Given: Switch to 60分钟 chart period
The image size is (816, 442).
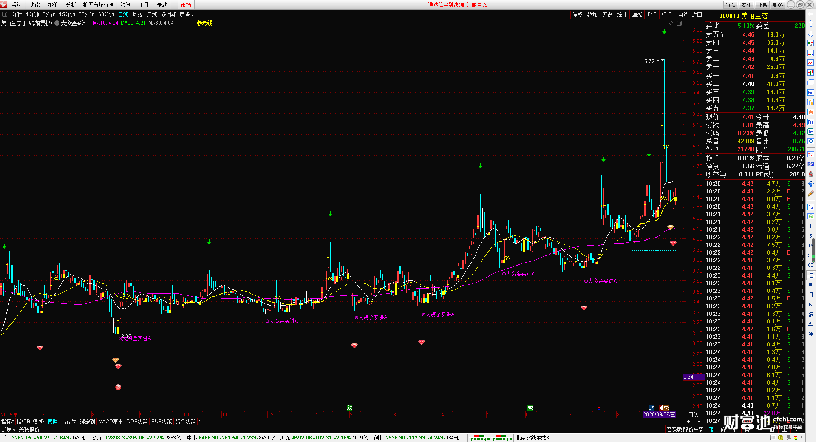Looking at the screenshot, I should [x=106, y=14].
